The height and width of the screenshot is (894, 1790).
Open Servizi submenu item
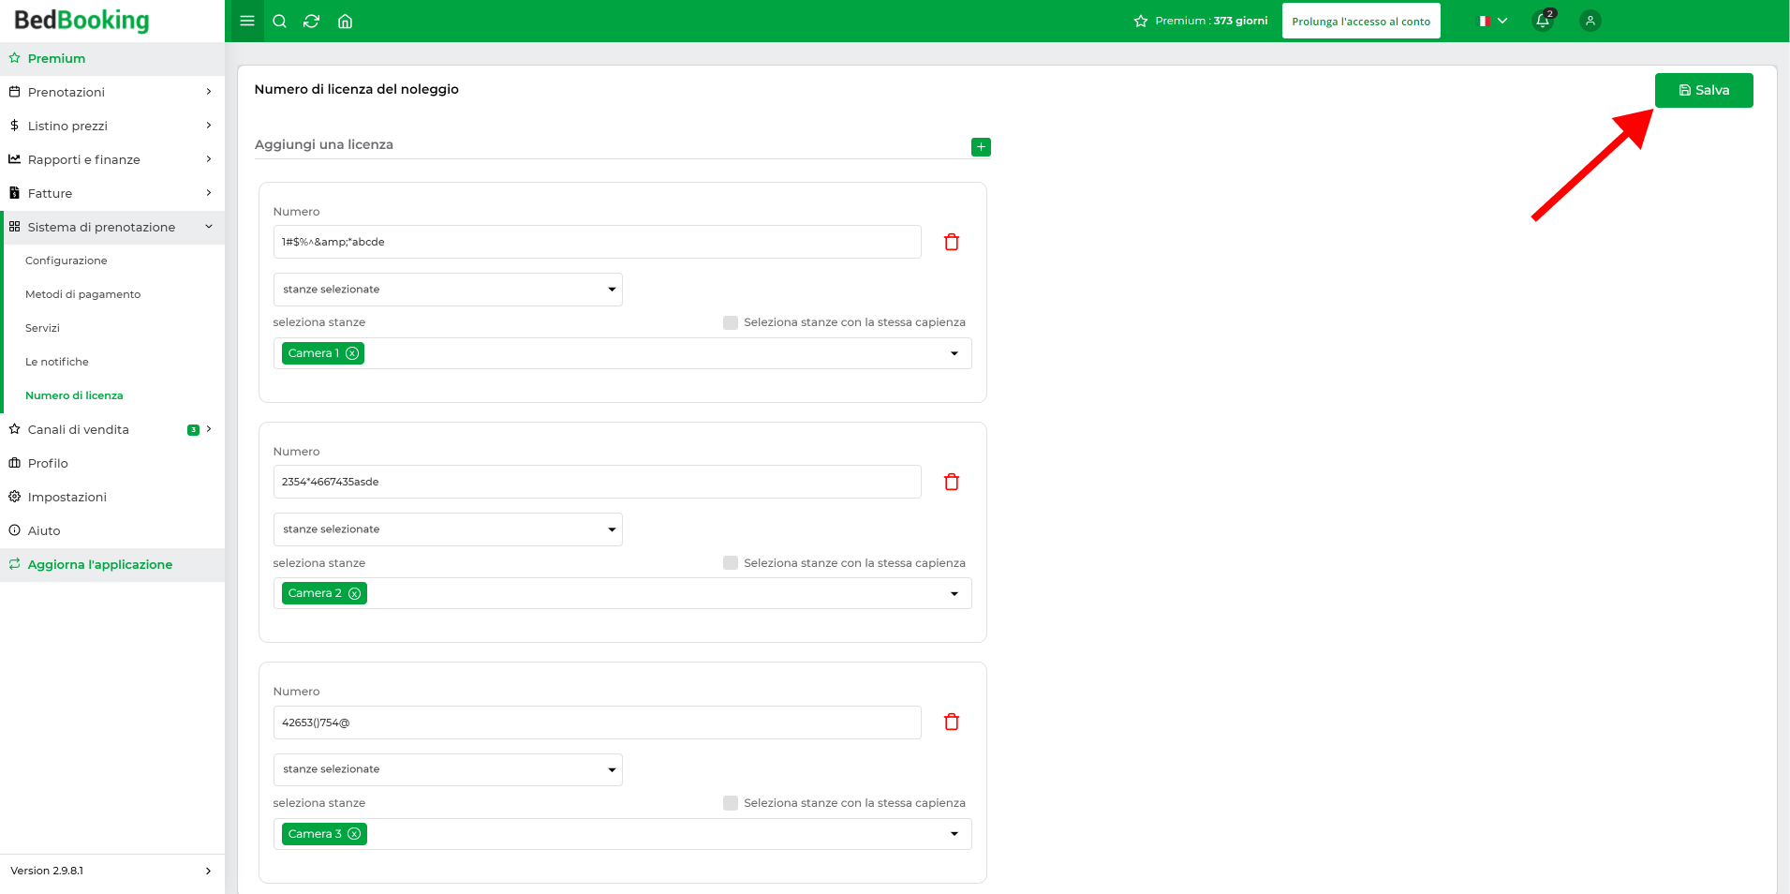click(42, 328)
